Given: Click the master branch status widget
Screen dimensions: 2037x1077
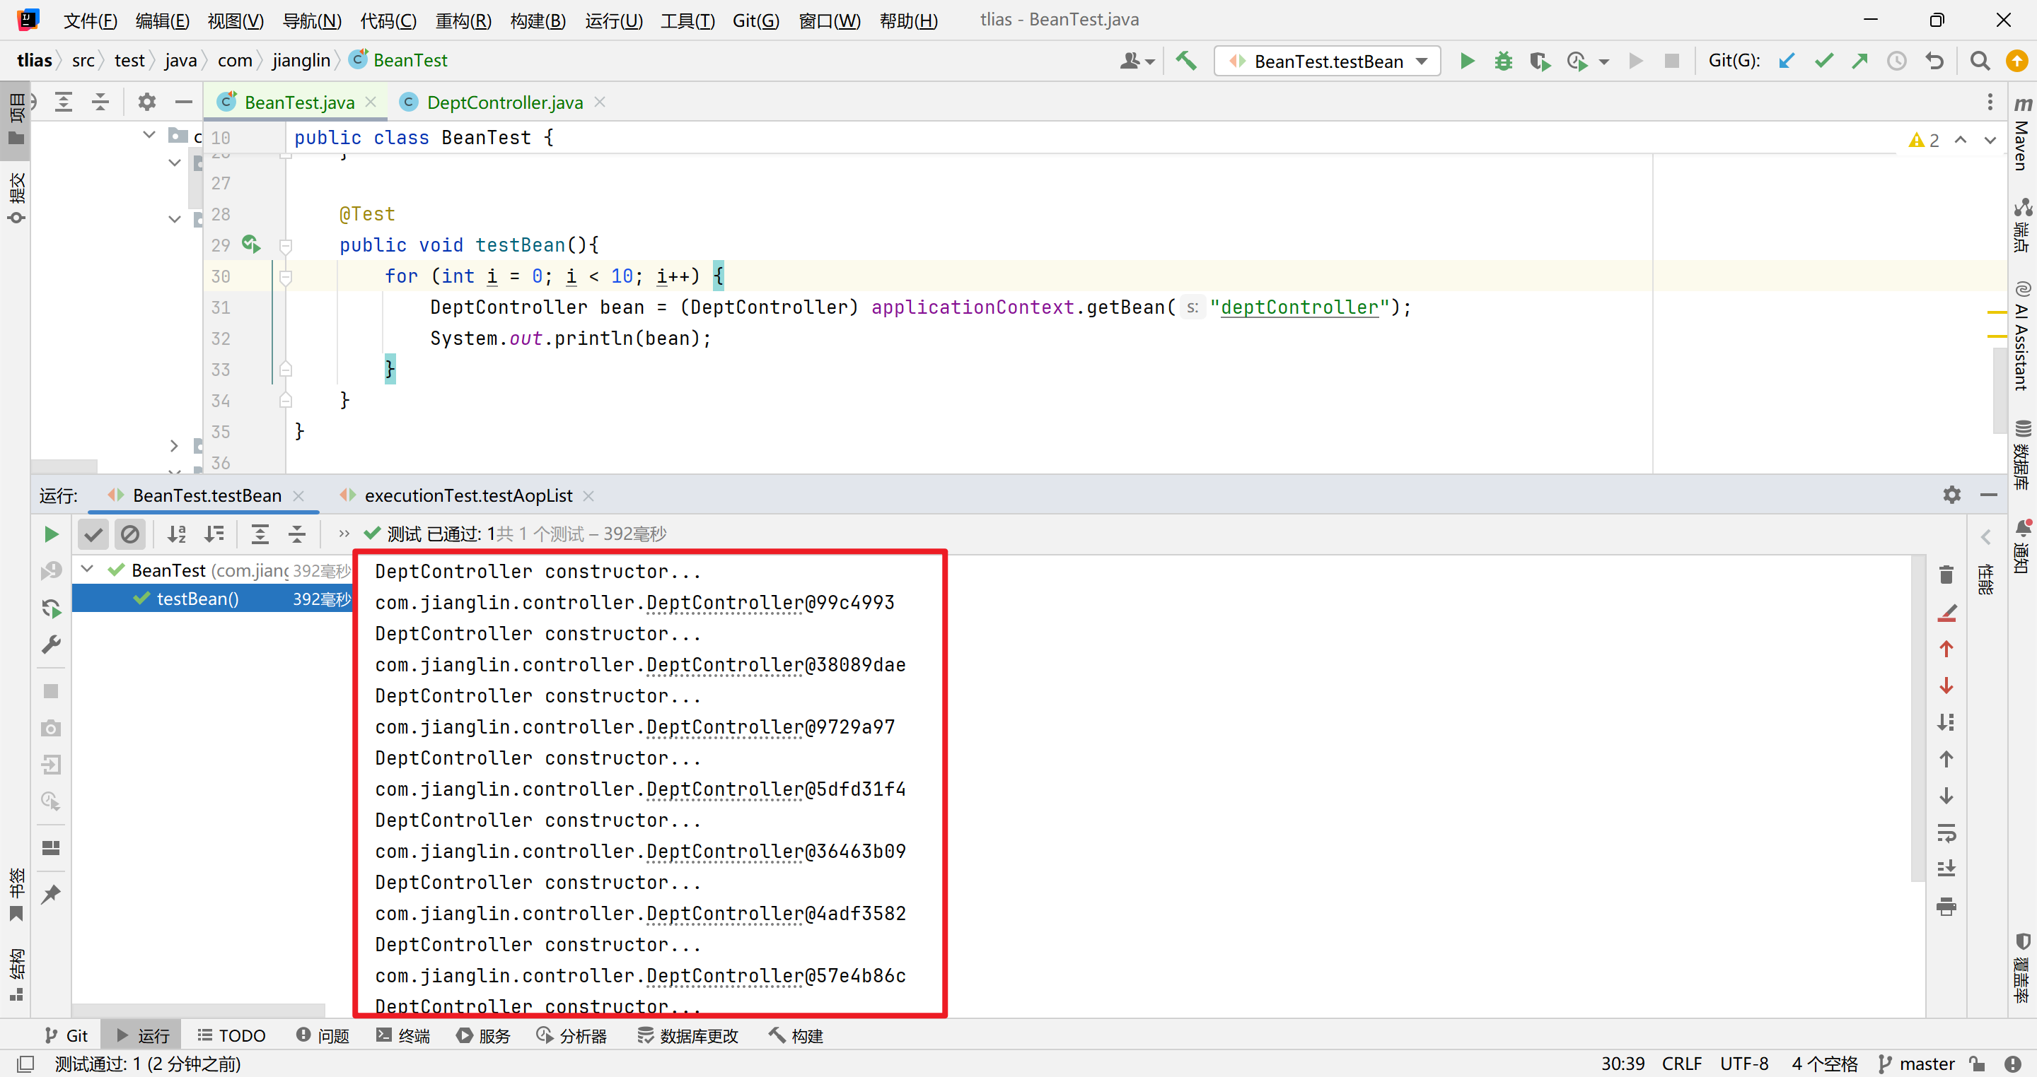Looking at the screenshot, I should (x=1917, y=1064).
